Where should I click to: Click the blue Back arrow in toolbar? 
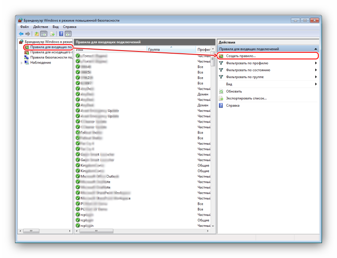(21, 34)
